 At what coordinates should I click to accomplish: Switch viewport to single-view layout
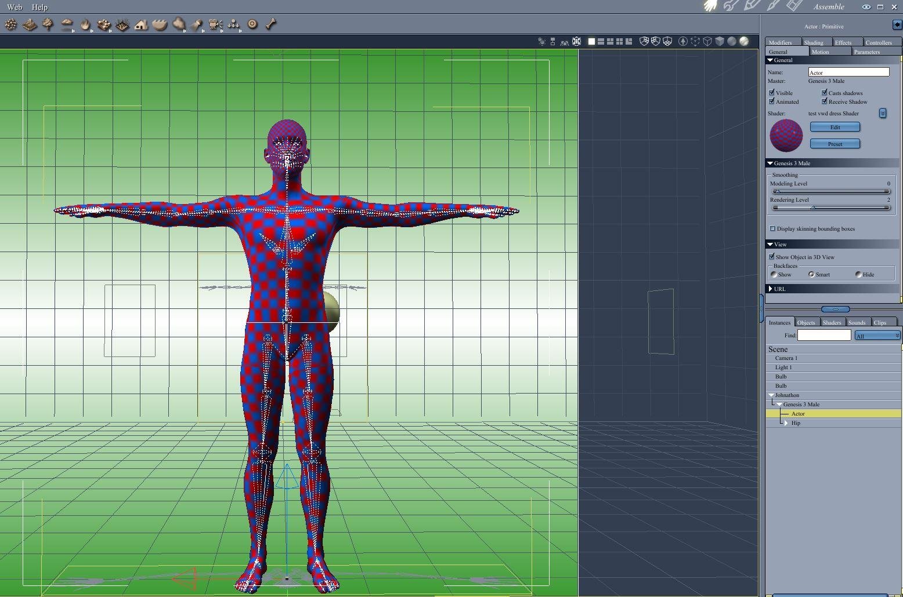591,41
